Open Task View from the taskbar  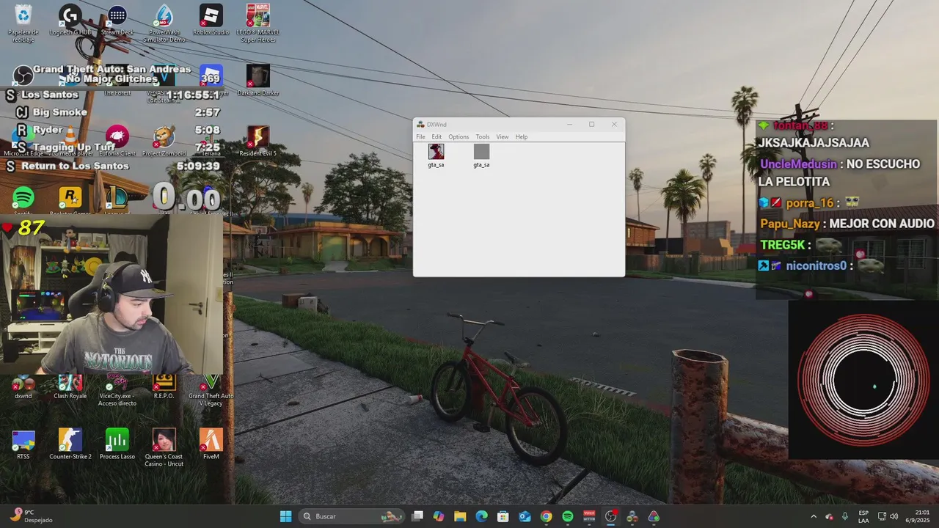417,516
